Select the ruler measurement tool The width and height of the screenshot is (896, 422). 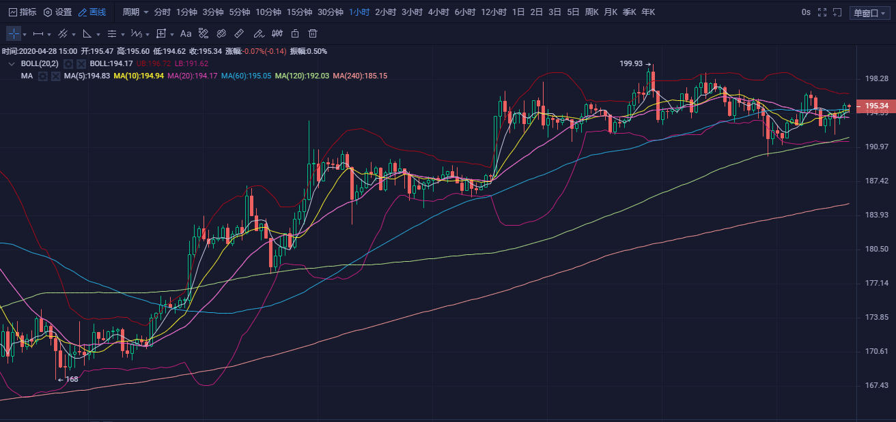click(239, 33)
